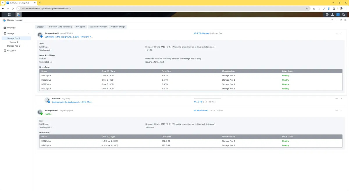This screenshot has height=191, width=349.
Task: Open DSM notifications via speech bubble icon
Action: click(327, 14)
